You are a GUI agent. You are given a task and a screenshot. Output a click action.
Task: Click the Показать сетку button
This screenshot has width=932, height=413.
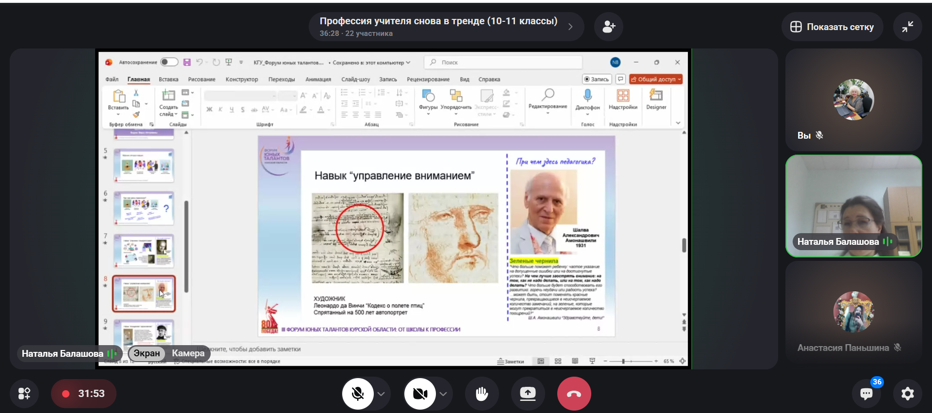pyautogui.click(x=832, y=27)
